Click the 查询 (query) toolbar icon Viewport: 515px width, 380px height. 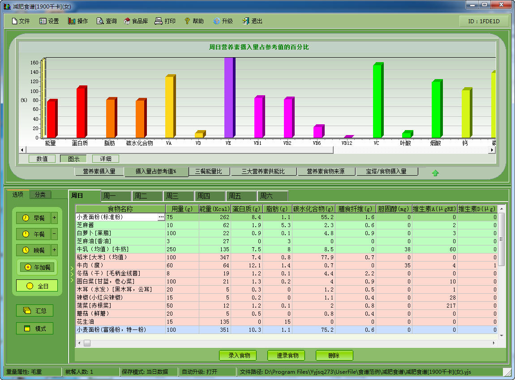tap(106, 21)
